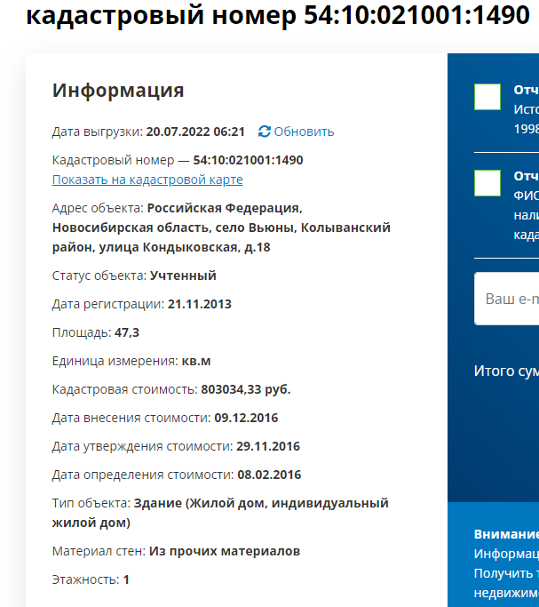Image resolution: width=539 pixels, height=607 pixels.
Task: Focus the Ваш e-mail input field
Action: click(x=506, y=299)
